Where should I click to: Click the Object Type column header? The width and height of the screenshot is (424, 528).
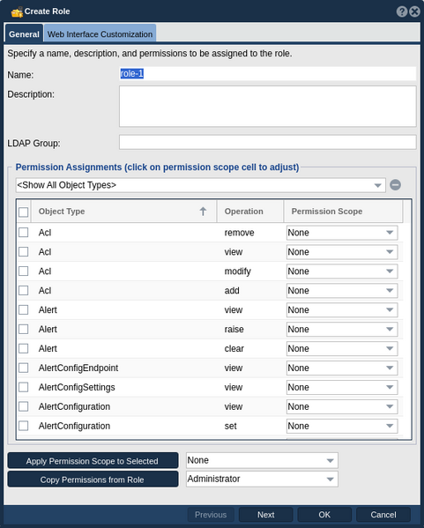click(x=123, y=212)
